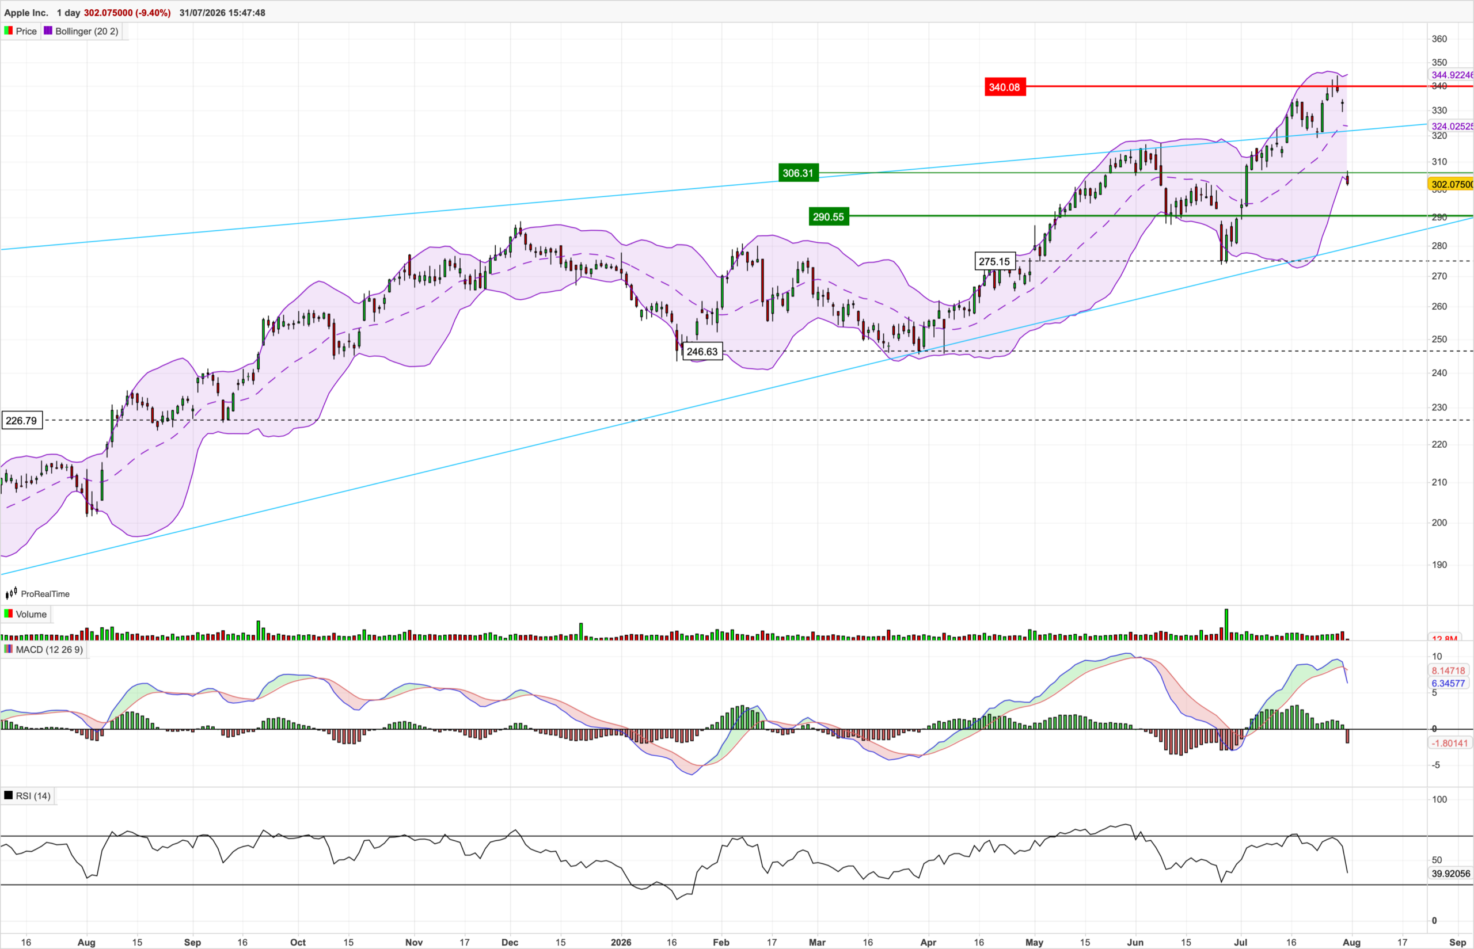Click the 360 price axis label

[1439, 39]
